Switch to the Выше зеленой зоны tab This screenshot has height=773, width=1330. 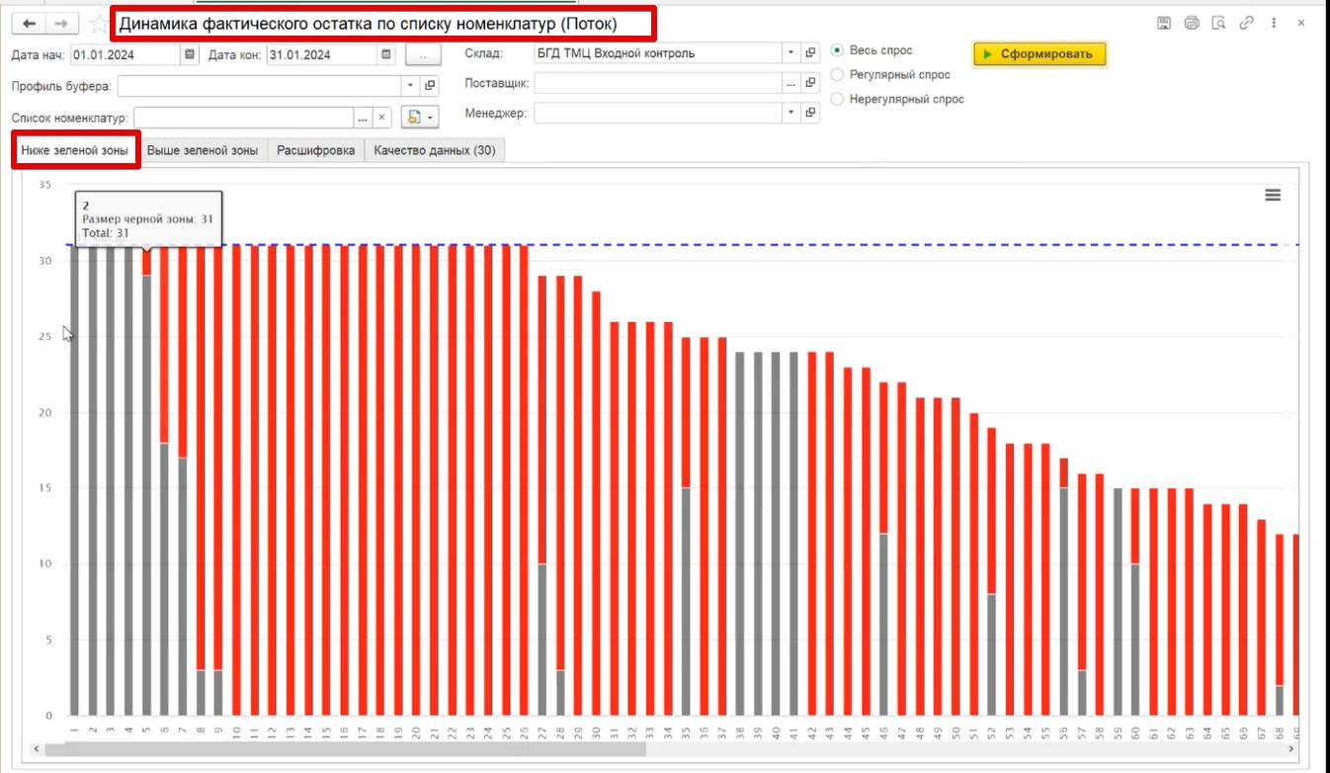(x=203, y=150)
